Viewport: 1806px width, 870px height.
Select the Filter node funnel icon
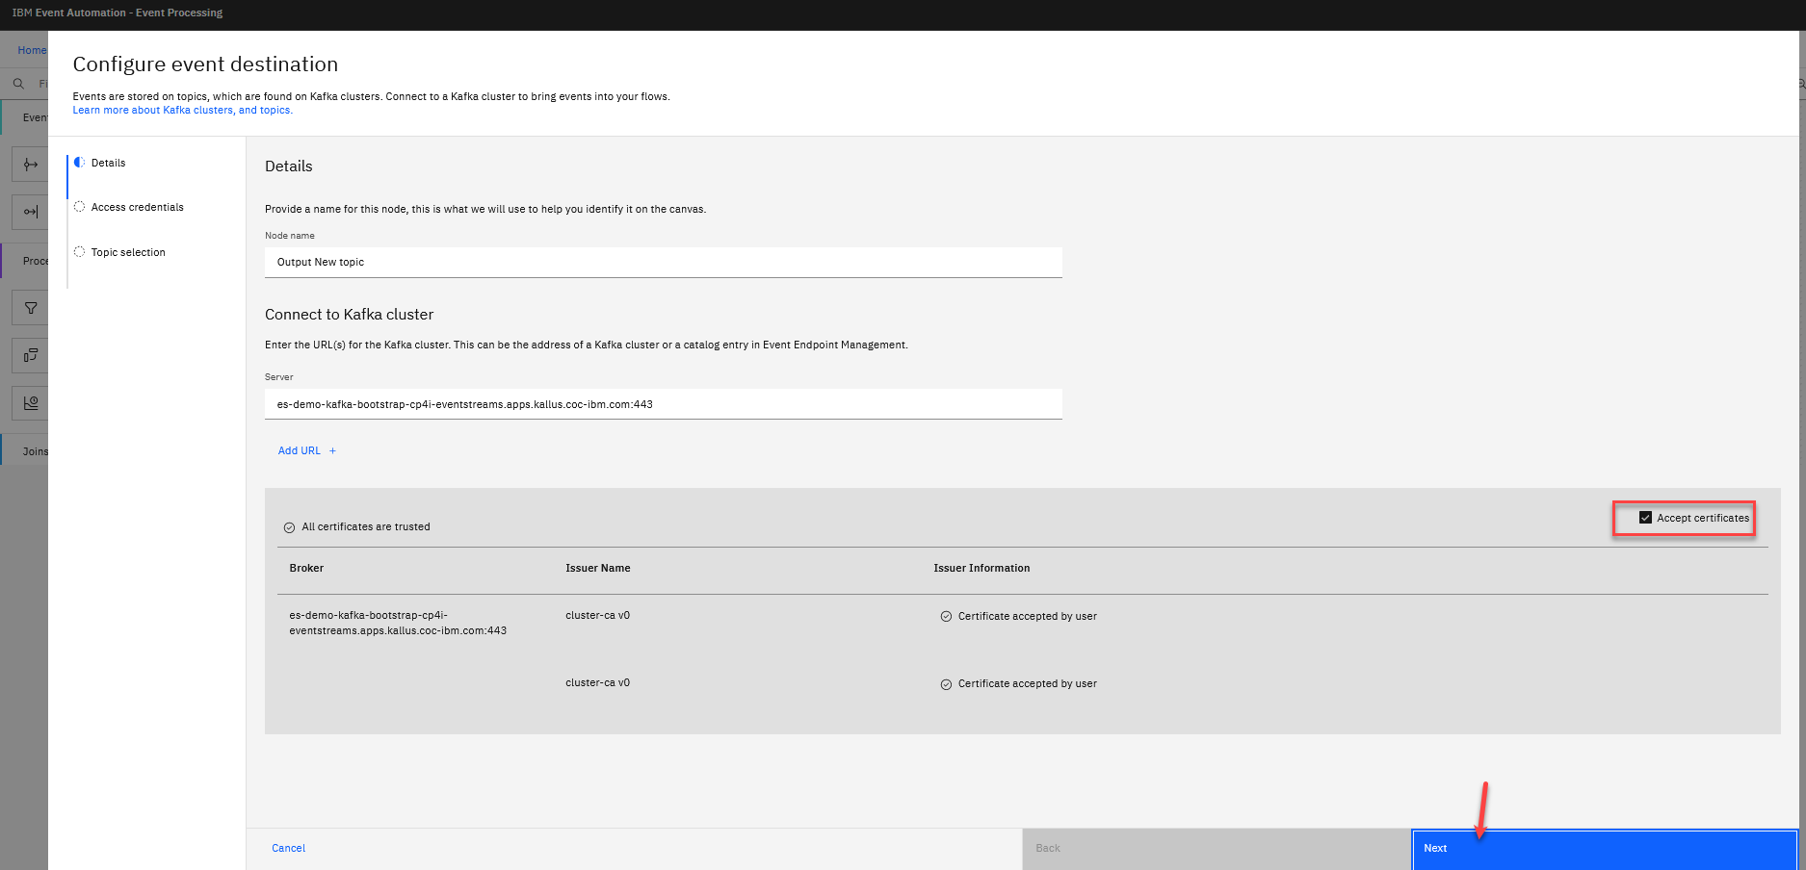(31, 308)
